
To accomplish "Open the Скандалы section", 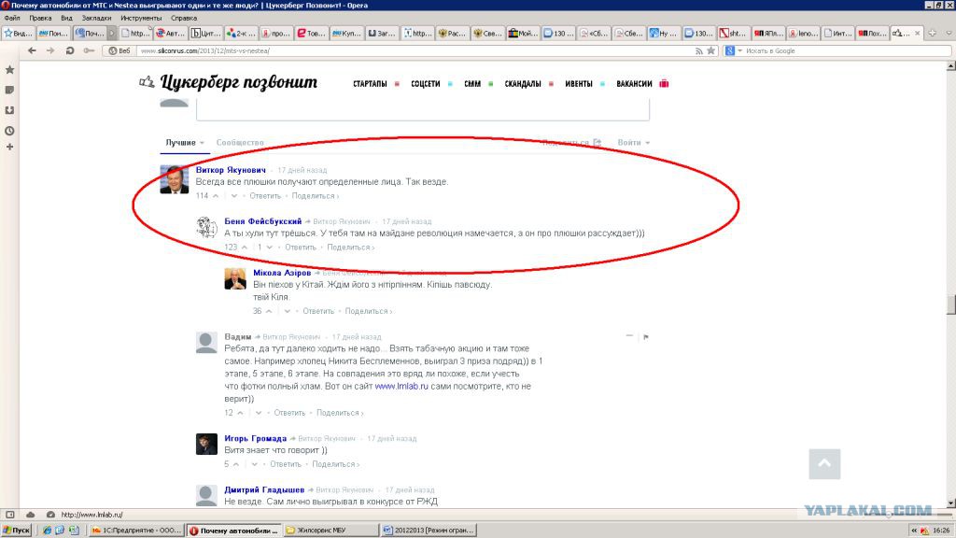I will point(523,83).
